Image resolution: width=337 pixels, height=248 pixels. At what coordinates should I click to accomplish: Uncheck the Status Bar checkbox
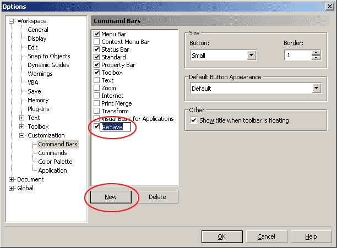[97, 49]
